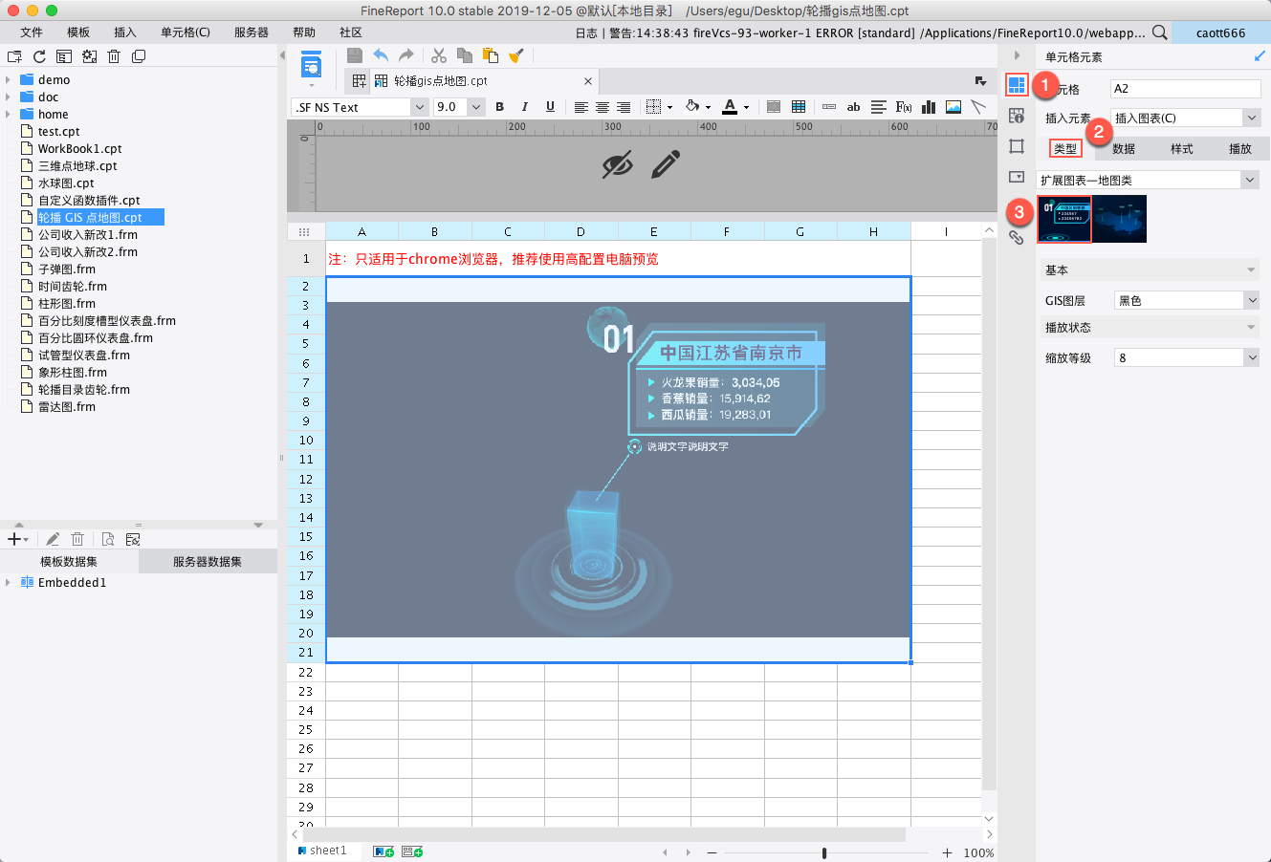
Task: Click the delete trash icon above file tree
Action: pyautogui.click(x=114, y=56)
